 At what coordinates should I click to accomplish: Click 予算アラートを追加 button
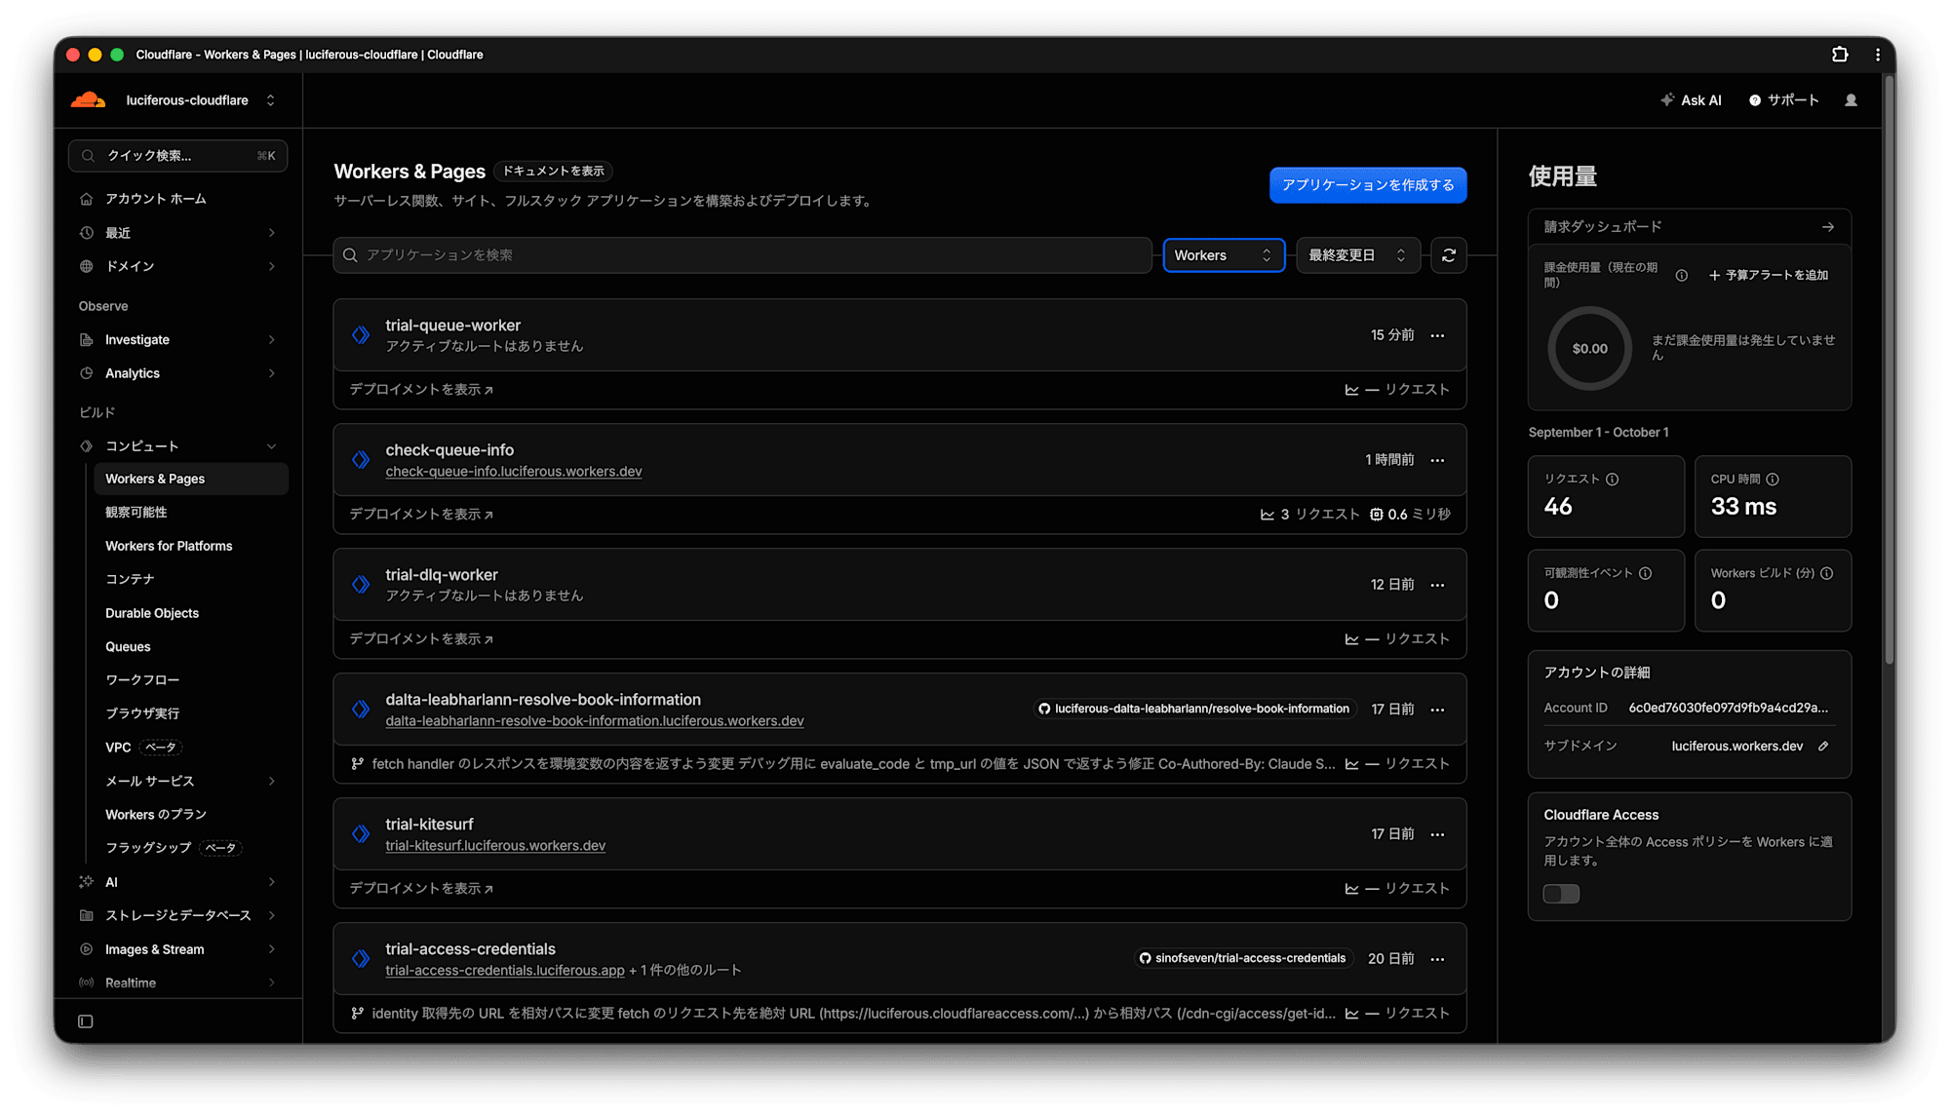(1769, 276)
